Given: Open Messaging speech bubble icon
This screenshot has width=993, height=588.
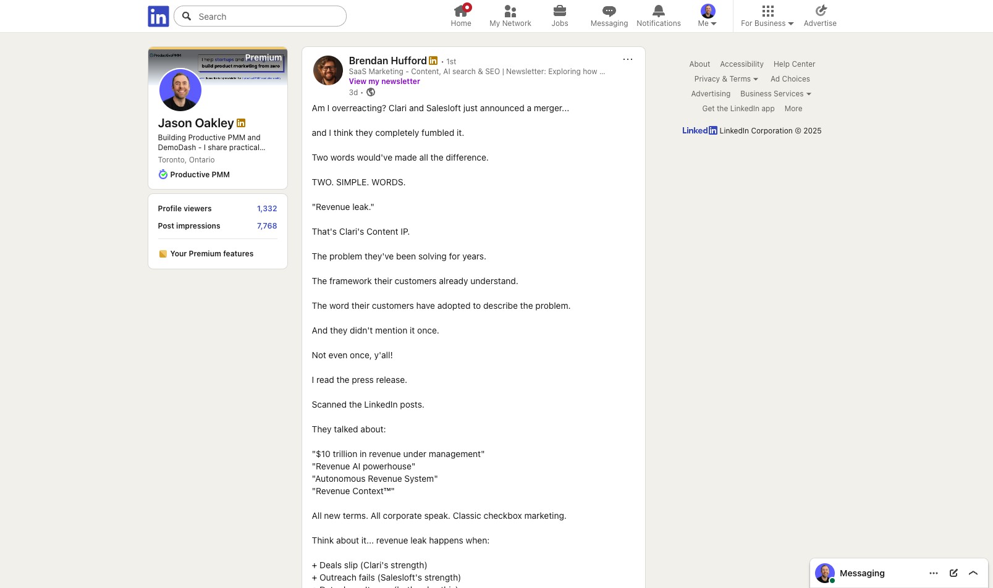Looking at the screenshot, I should (609, 10).
